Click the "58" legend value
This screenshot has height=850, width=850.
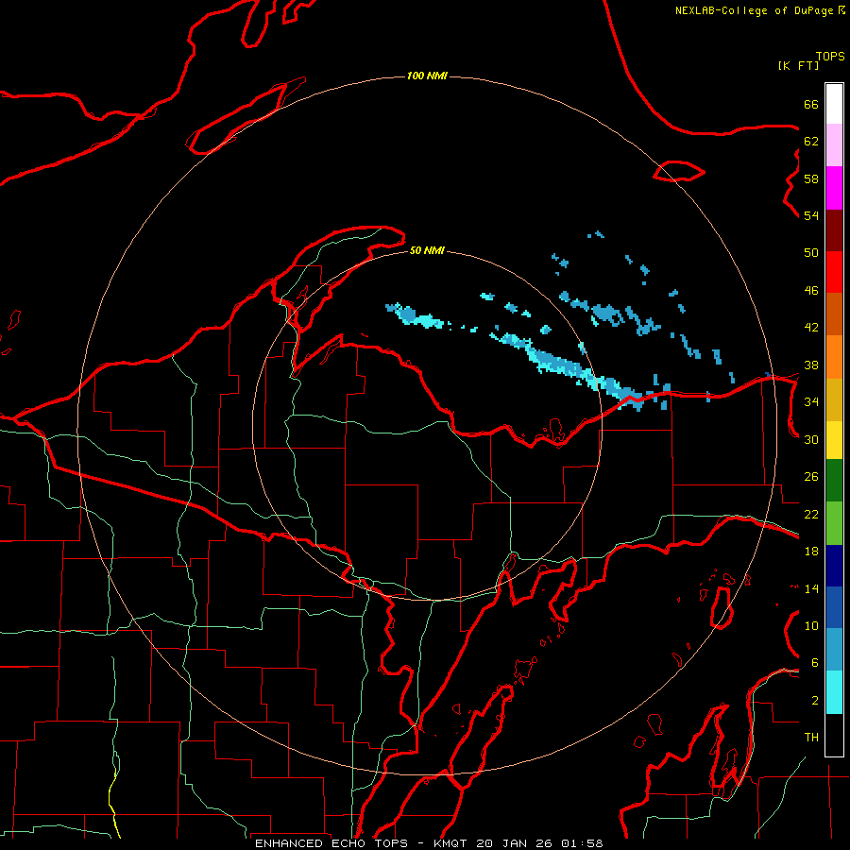[x=811, y=178]
